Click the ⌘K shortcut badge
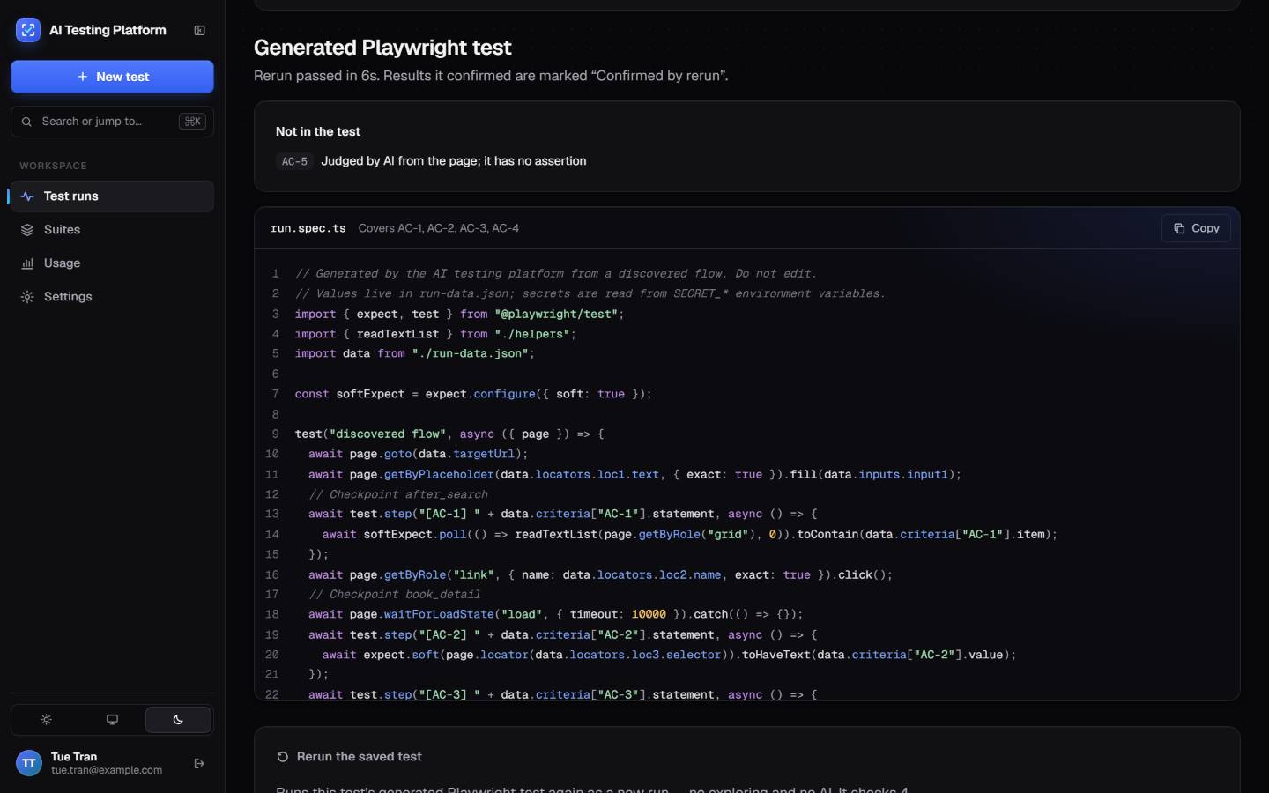The image size is (1269, 793). point(192,122)
